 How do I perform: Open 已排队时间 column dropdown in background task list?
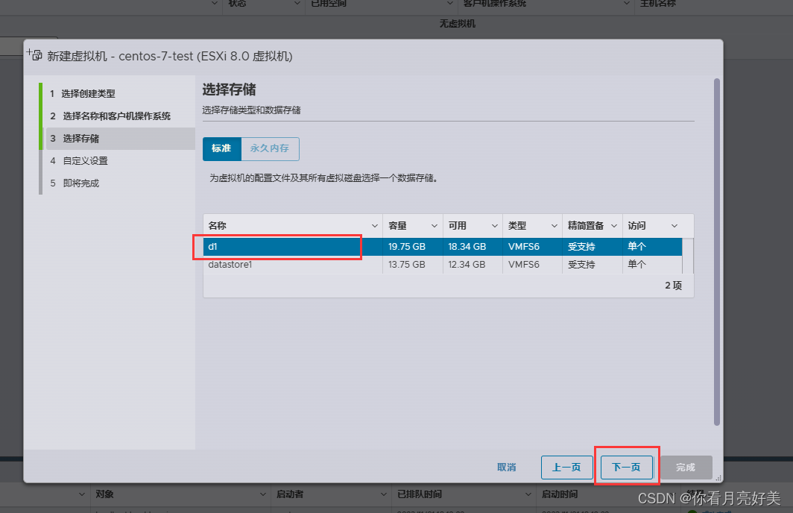tap(528, 494)
